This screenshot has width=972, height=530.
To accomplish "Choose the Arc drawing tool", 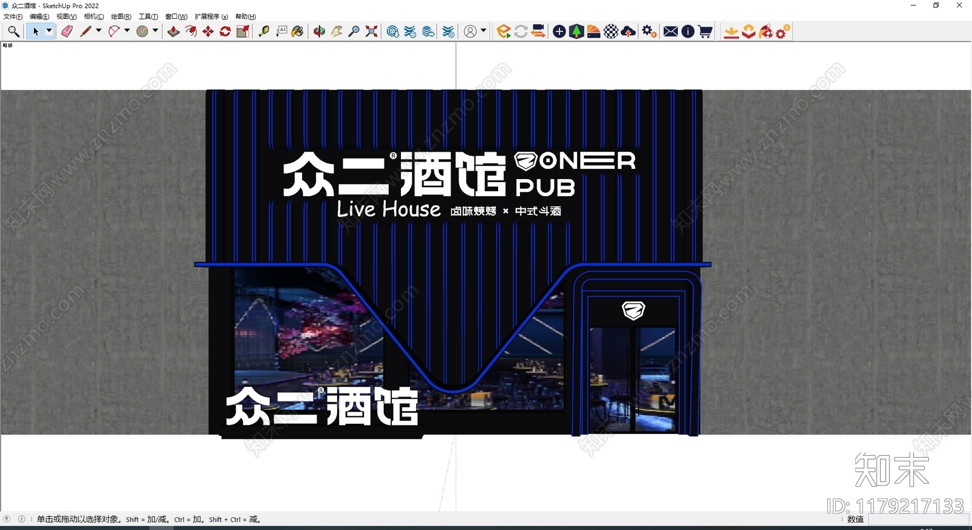I will [114, 32].
